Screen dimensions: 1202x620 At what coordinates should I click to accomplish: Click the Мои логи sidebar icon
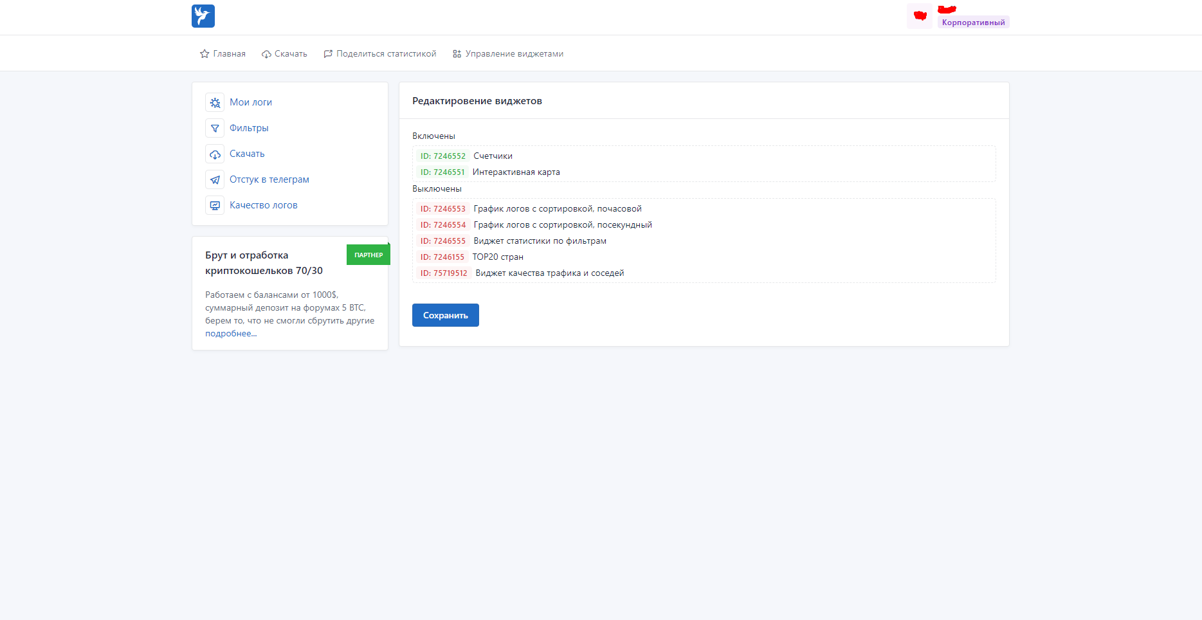pyautogui.click(x=215, y=102)
